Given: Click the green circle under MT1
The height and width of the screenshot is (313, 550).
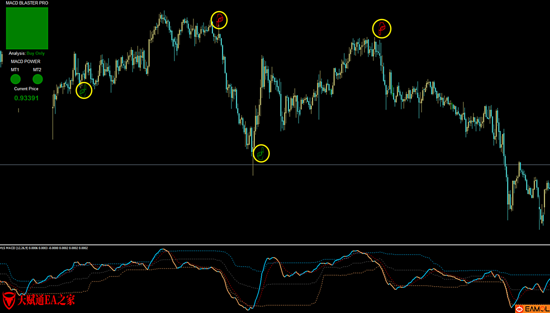Looking at the screenshot, I should [x=15, y=79].
